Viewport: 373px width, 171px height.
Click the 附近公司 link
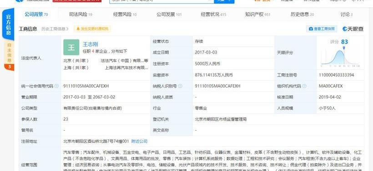click(x=139, y=142)
